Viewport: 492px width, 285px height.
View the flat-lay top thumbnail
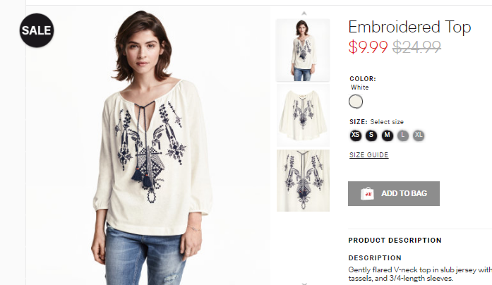coord(303,115)
